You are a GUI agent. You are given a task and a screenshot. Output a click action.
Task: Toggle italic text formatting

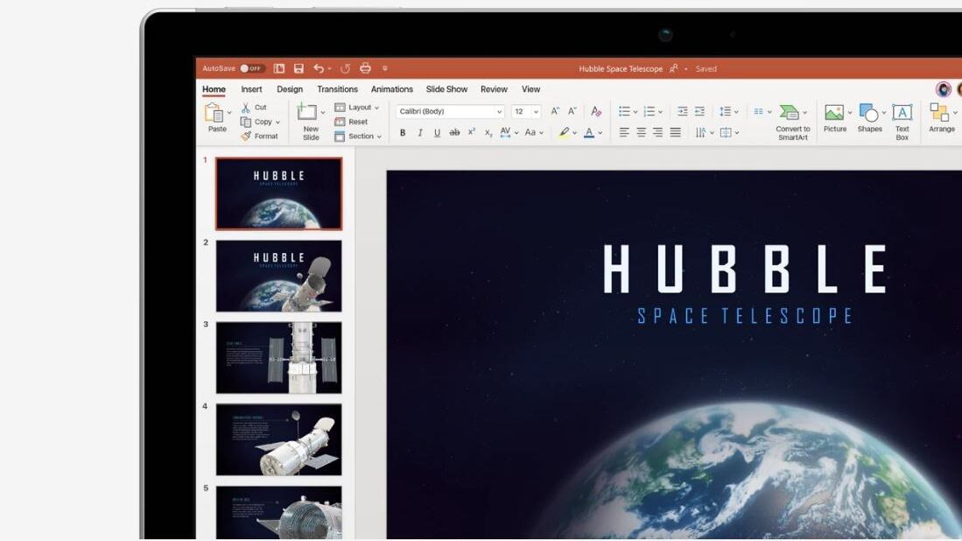tap(420, 133)
